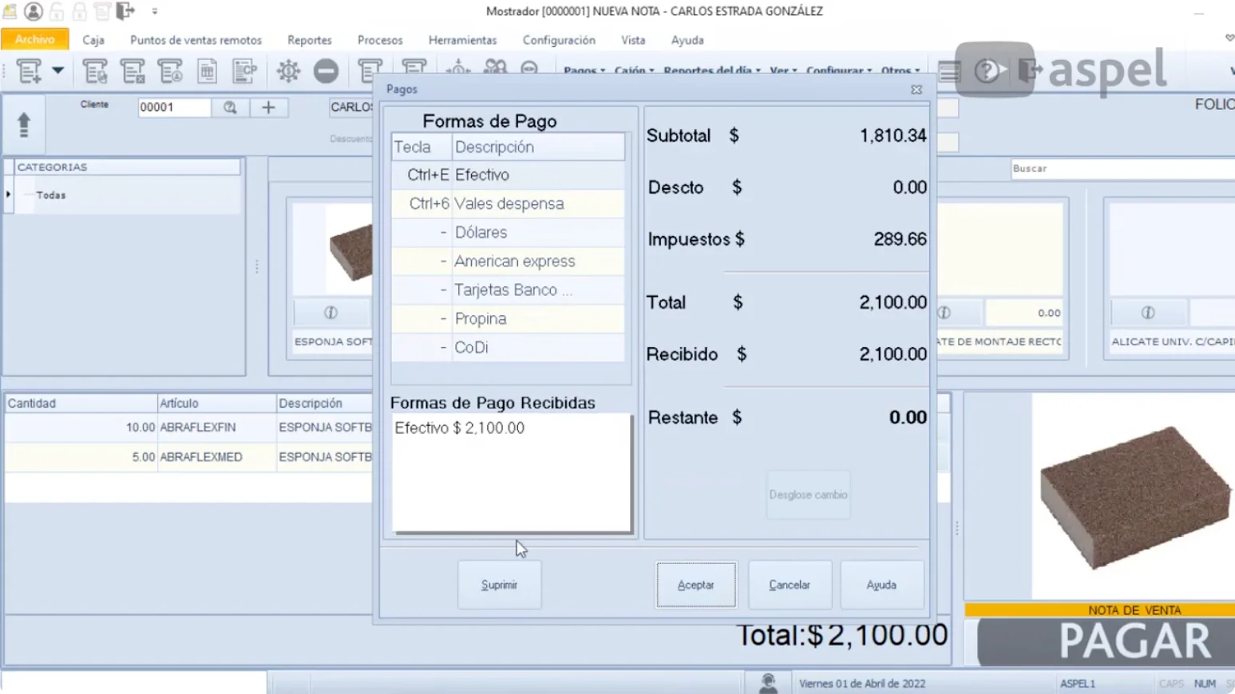Select the CoDi payment method

click(508, 347)
